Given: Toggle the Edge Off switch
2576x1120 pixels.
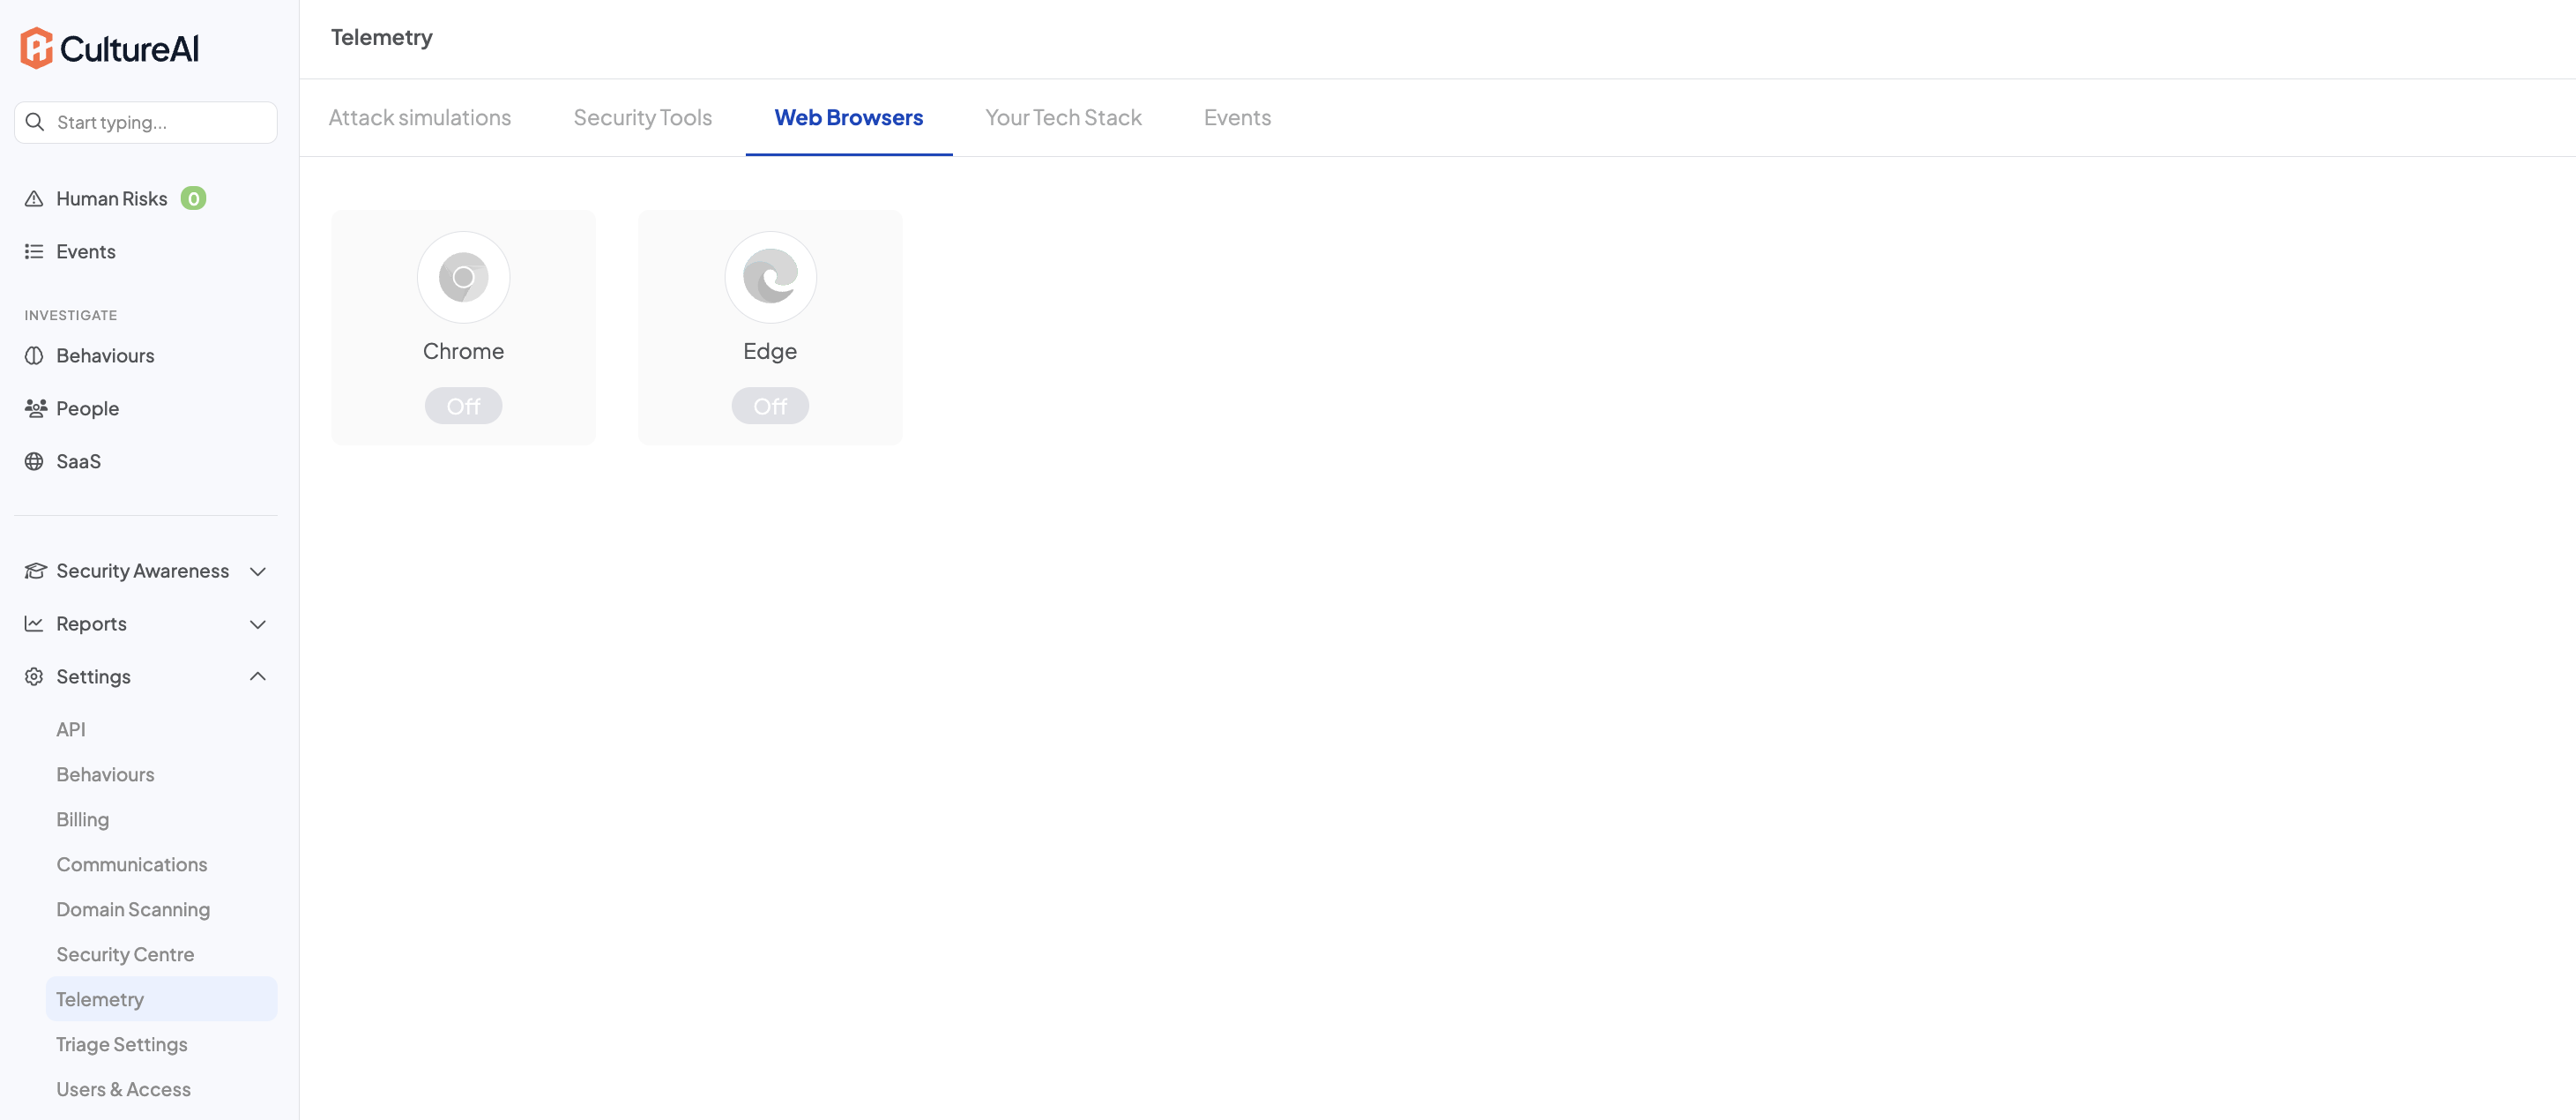Looking at the screenshot, I should coord(770,406).
